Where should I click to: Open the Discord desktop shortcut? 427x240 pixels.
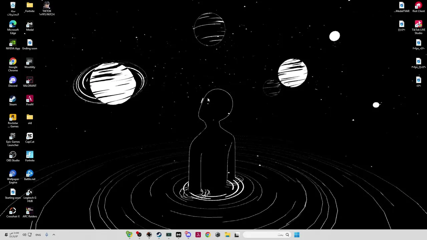[13, 82]
